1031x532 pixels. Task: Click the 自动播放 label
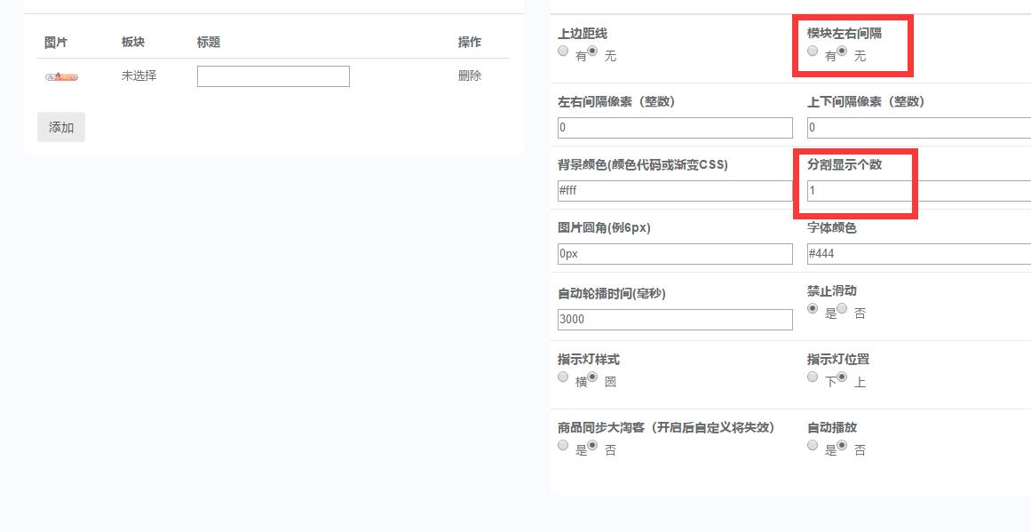click(x=832, y=427)
